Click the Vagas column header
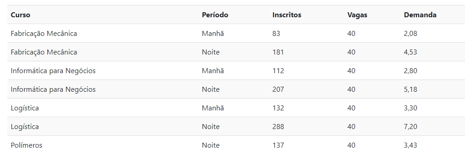Screen dimensions: 465x164 coord(357,15)
